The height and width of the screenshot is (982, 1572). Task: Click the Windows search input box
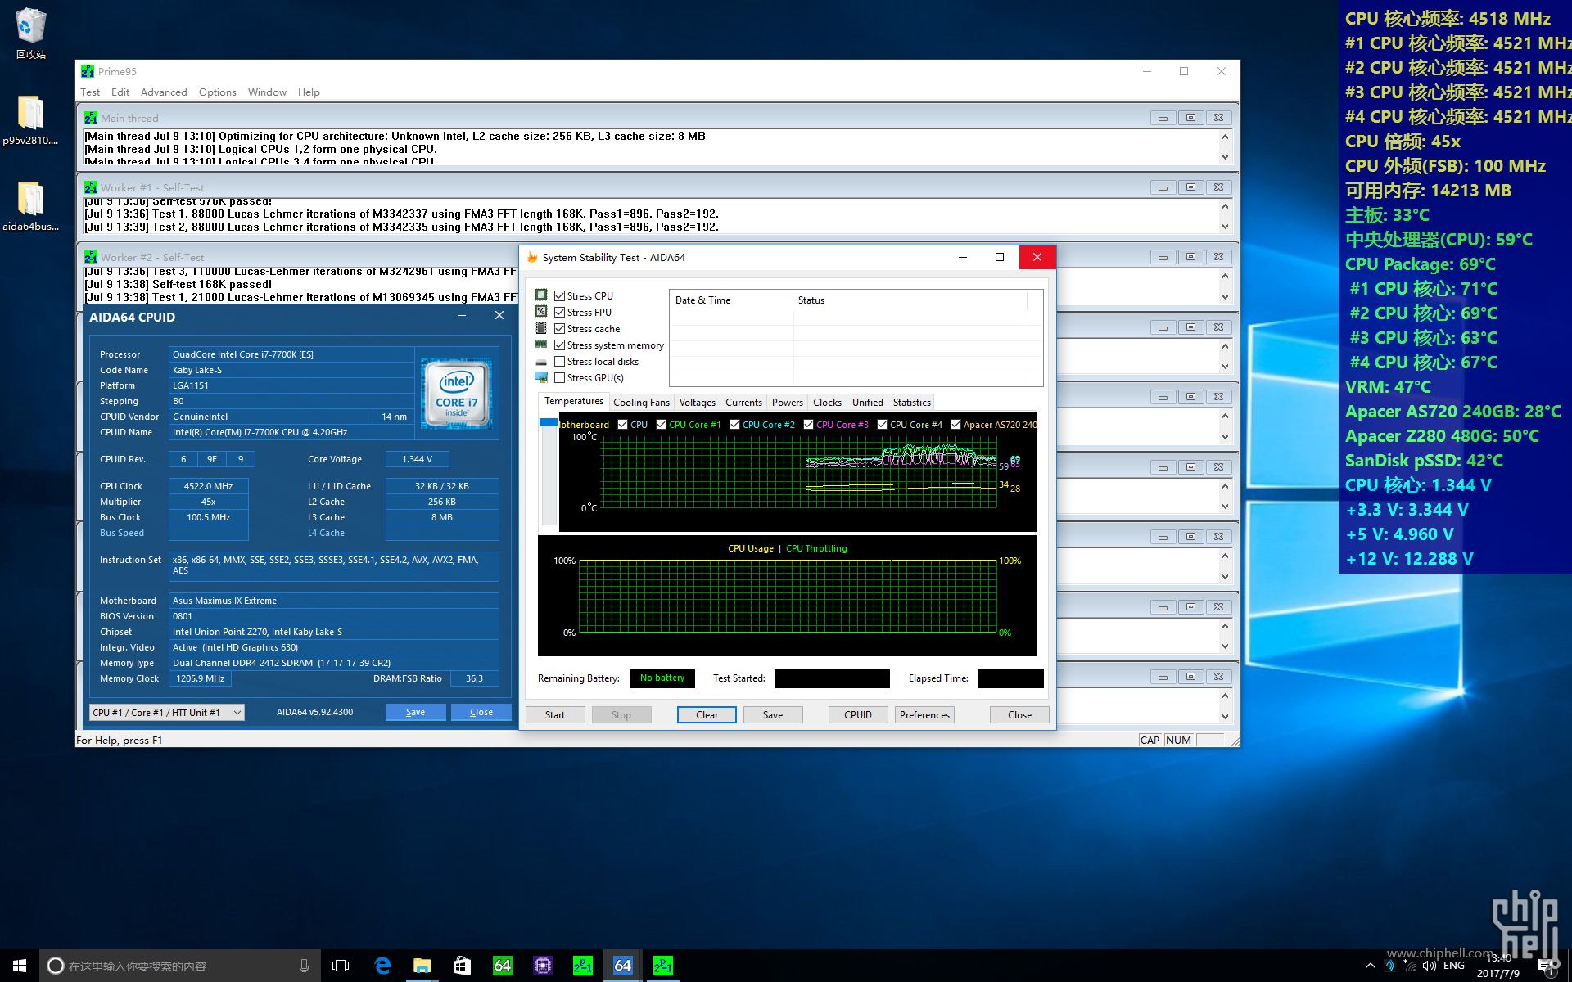(178, 966)
